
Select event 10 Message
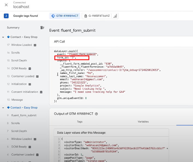pos(17,100)
